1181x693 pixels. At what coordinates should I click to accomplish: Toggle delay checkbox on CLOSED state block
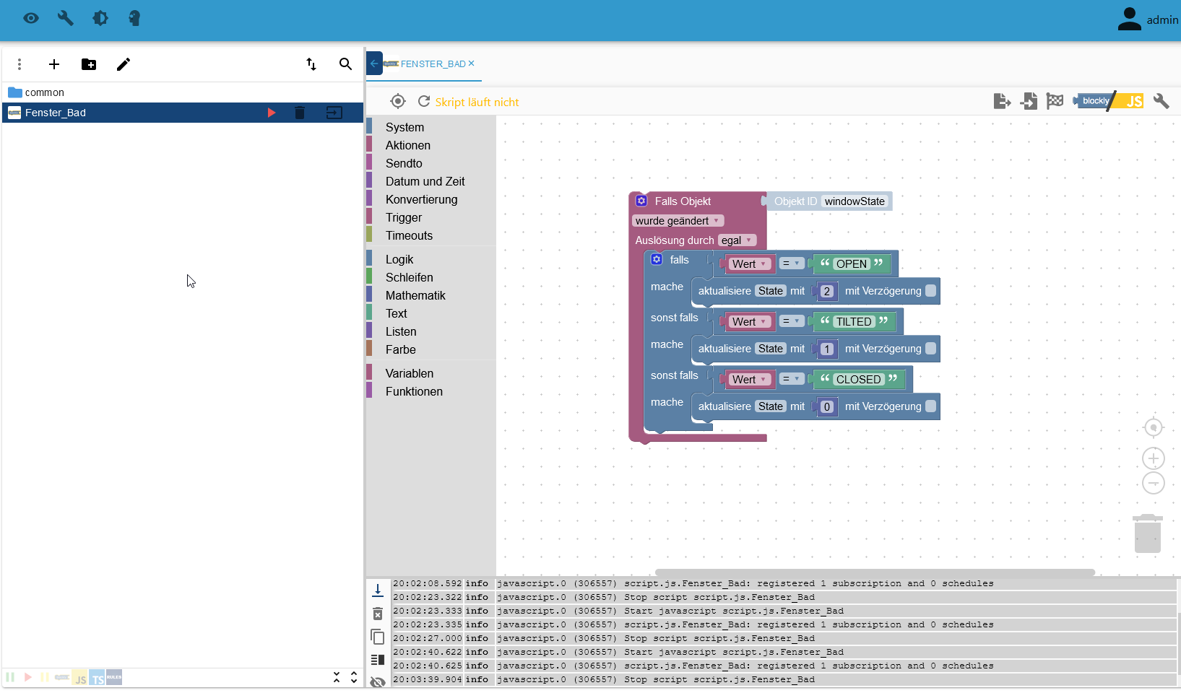(930, 406)
